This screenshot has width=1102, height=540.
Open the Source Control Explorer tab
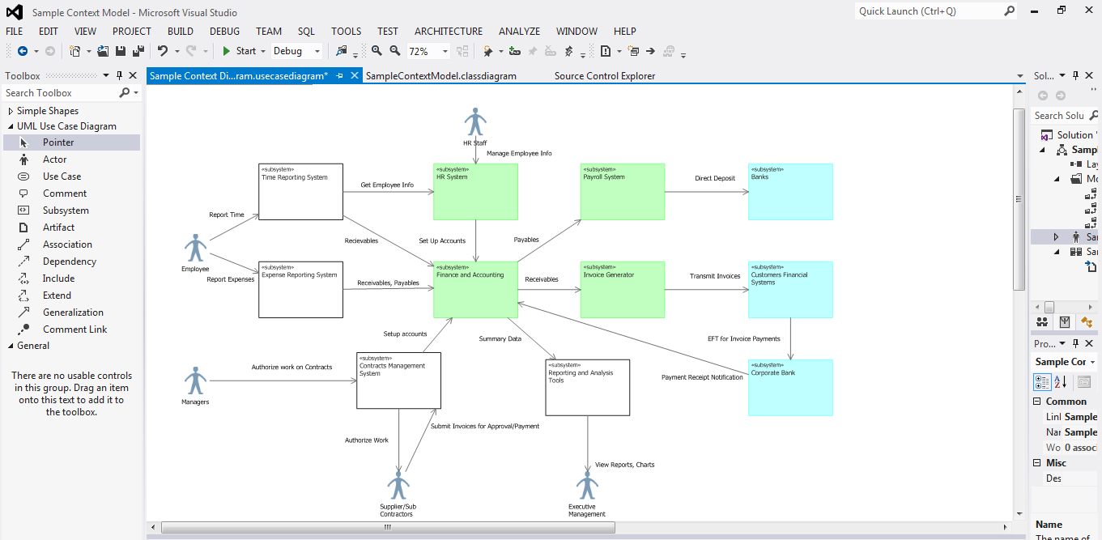[604, 76]
